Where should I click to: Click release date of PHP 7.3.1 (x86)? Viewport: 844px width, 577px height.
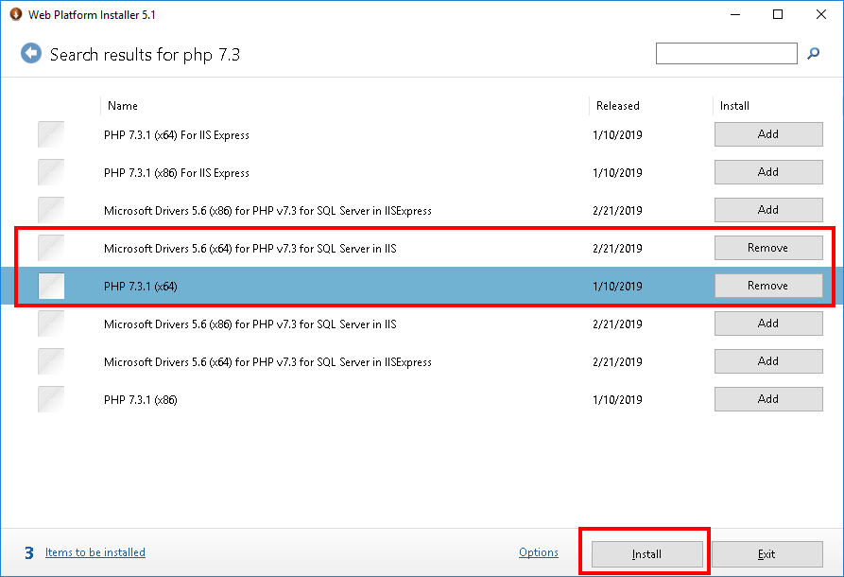617,400
